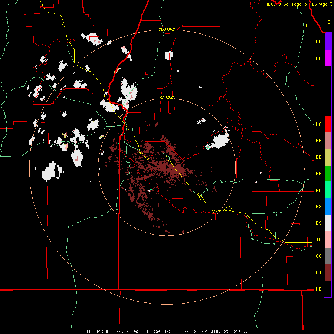Screen dimensions: 334x334
Task: Click the '50 NMI' range ring label
Action: click(x=167, y=98)
